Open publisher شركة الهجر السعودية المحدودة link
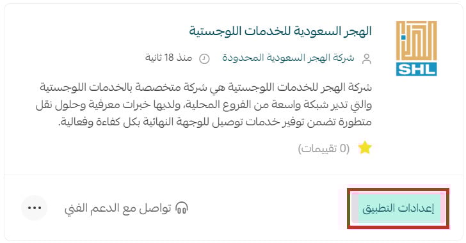This screenshot has width=466, height=243. [288, 58]
